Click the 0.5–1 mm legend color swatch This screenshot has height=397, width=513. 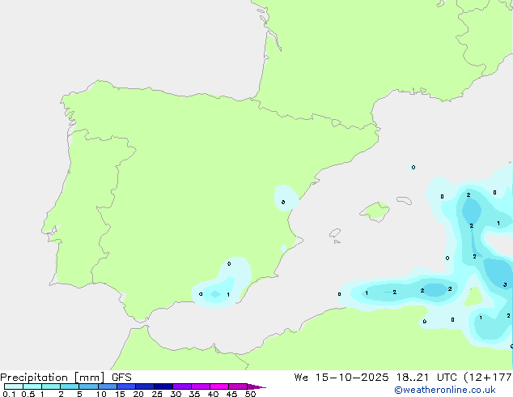click(32, 386)
